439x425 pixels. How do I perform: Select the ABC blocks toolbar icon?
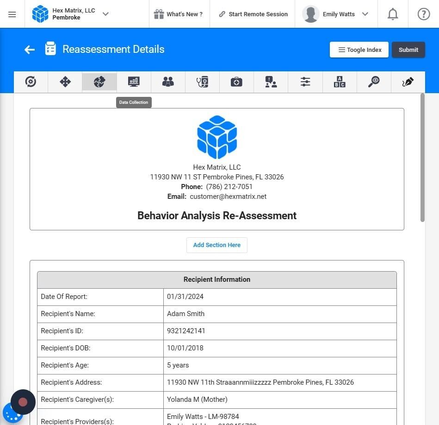pos(340,82)
